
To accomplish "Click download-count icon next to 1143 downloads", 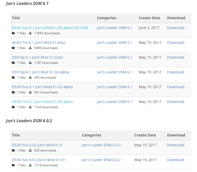I will [30, 107].
